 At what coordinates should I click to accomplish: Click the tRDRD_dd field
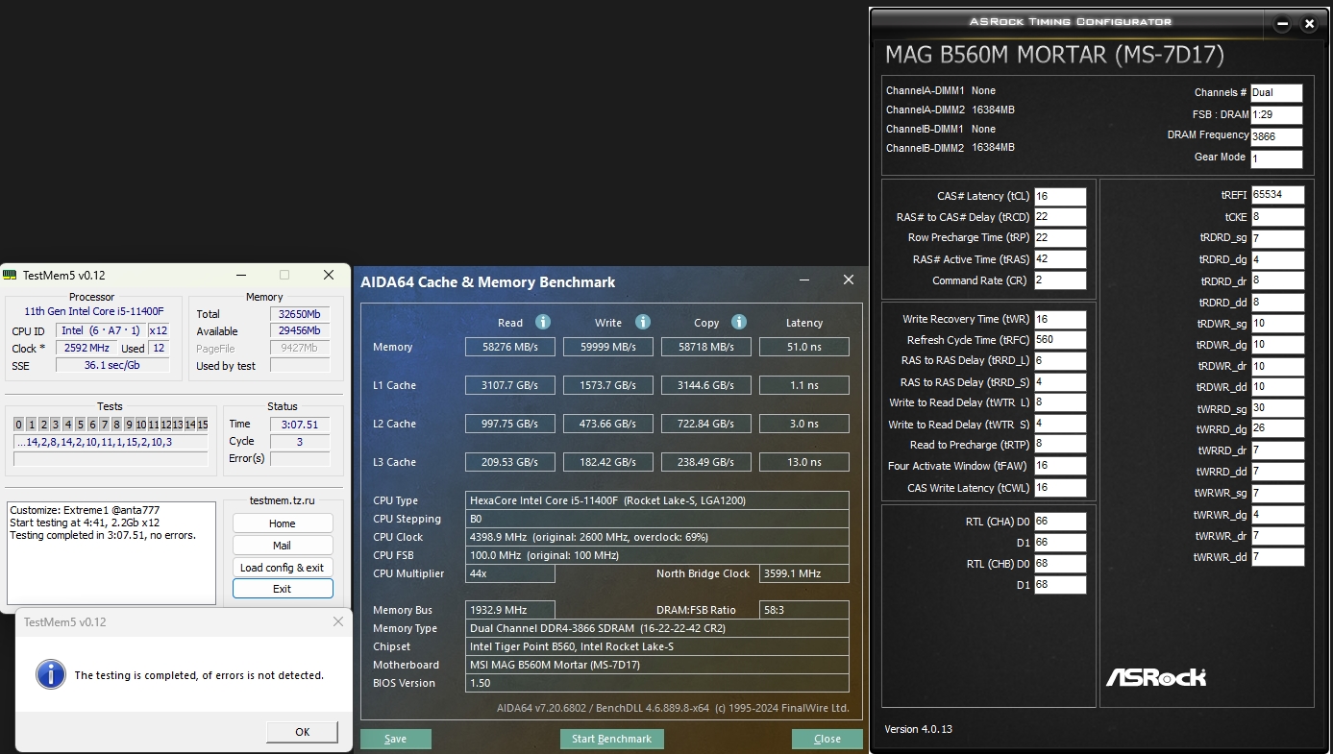click(x=1278, y=303)
